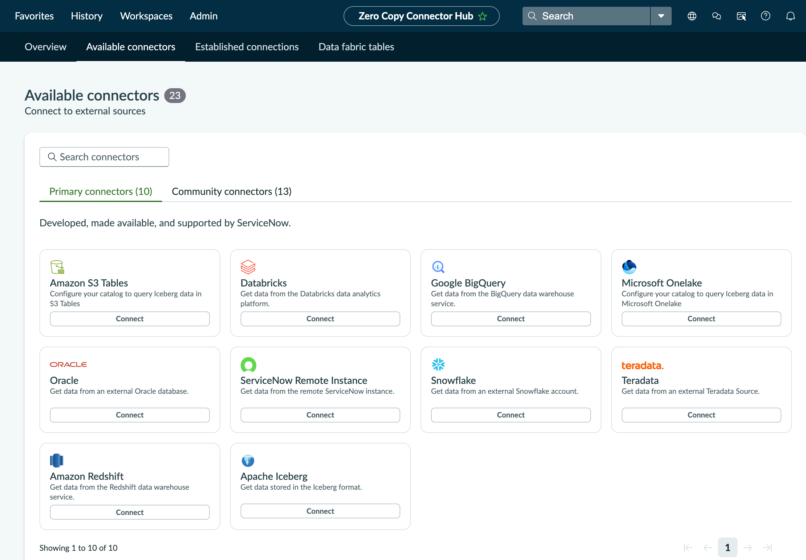
Task: Open the Admin menu
Action: point(204,16)
